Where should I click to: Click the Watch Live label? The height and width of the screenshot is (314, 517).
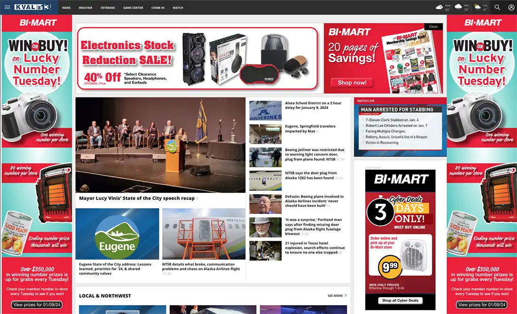[x=366, y=101]
